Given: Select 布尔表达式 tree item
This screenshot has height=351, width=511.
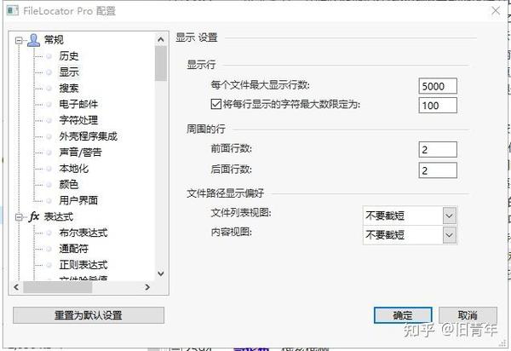Looking at the screenshot, I should [83, 233].
